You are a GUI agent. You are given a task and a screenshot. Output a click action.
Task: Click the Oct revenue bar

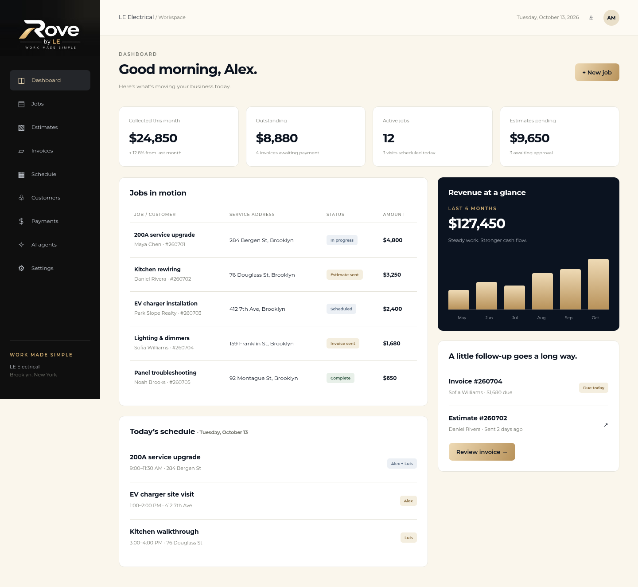tap(598, 284)
